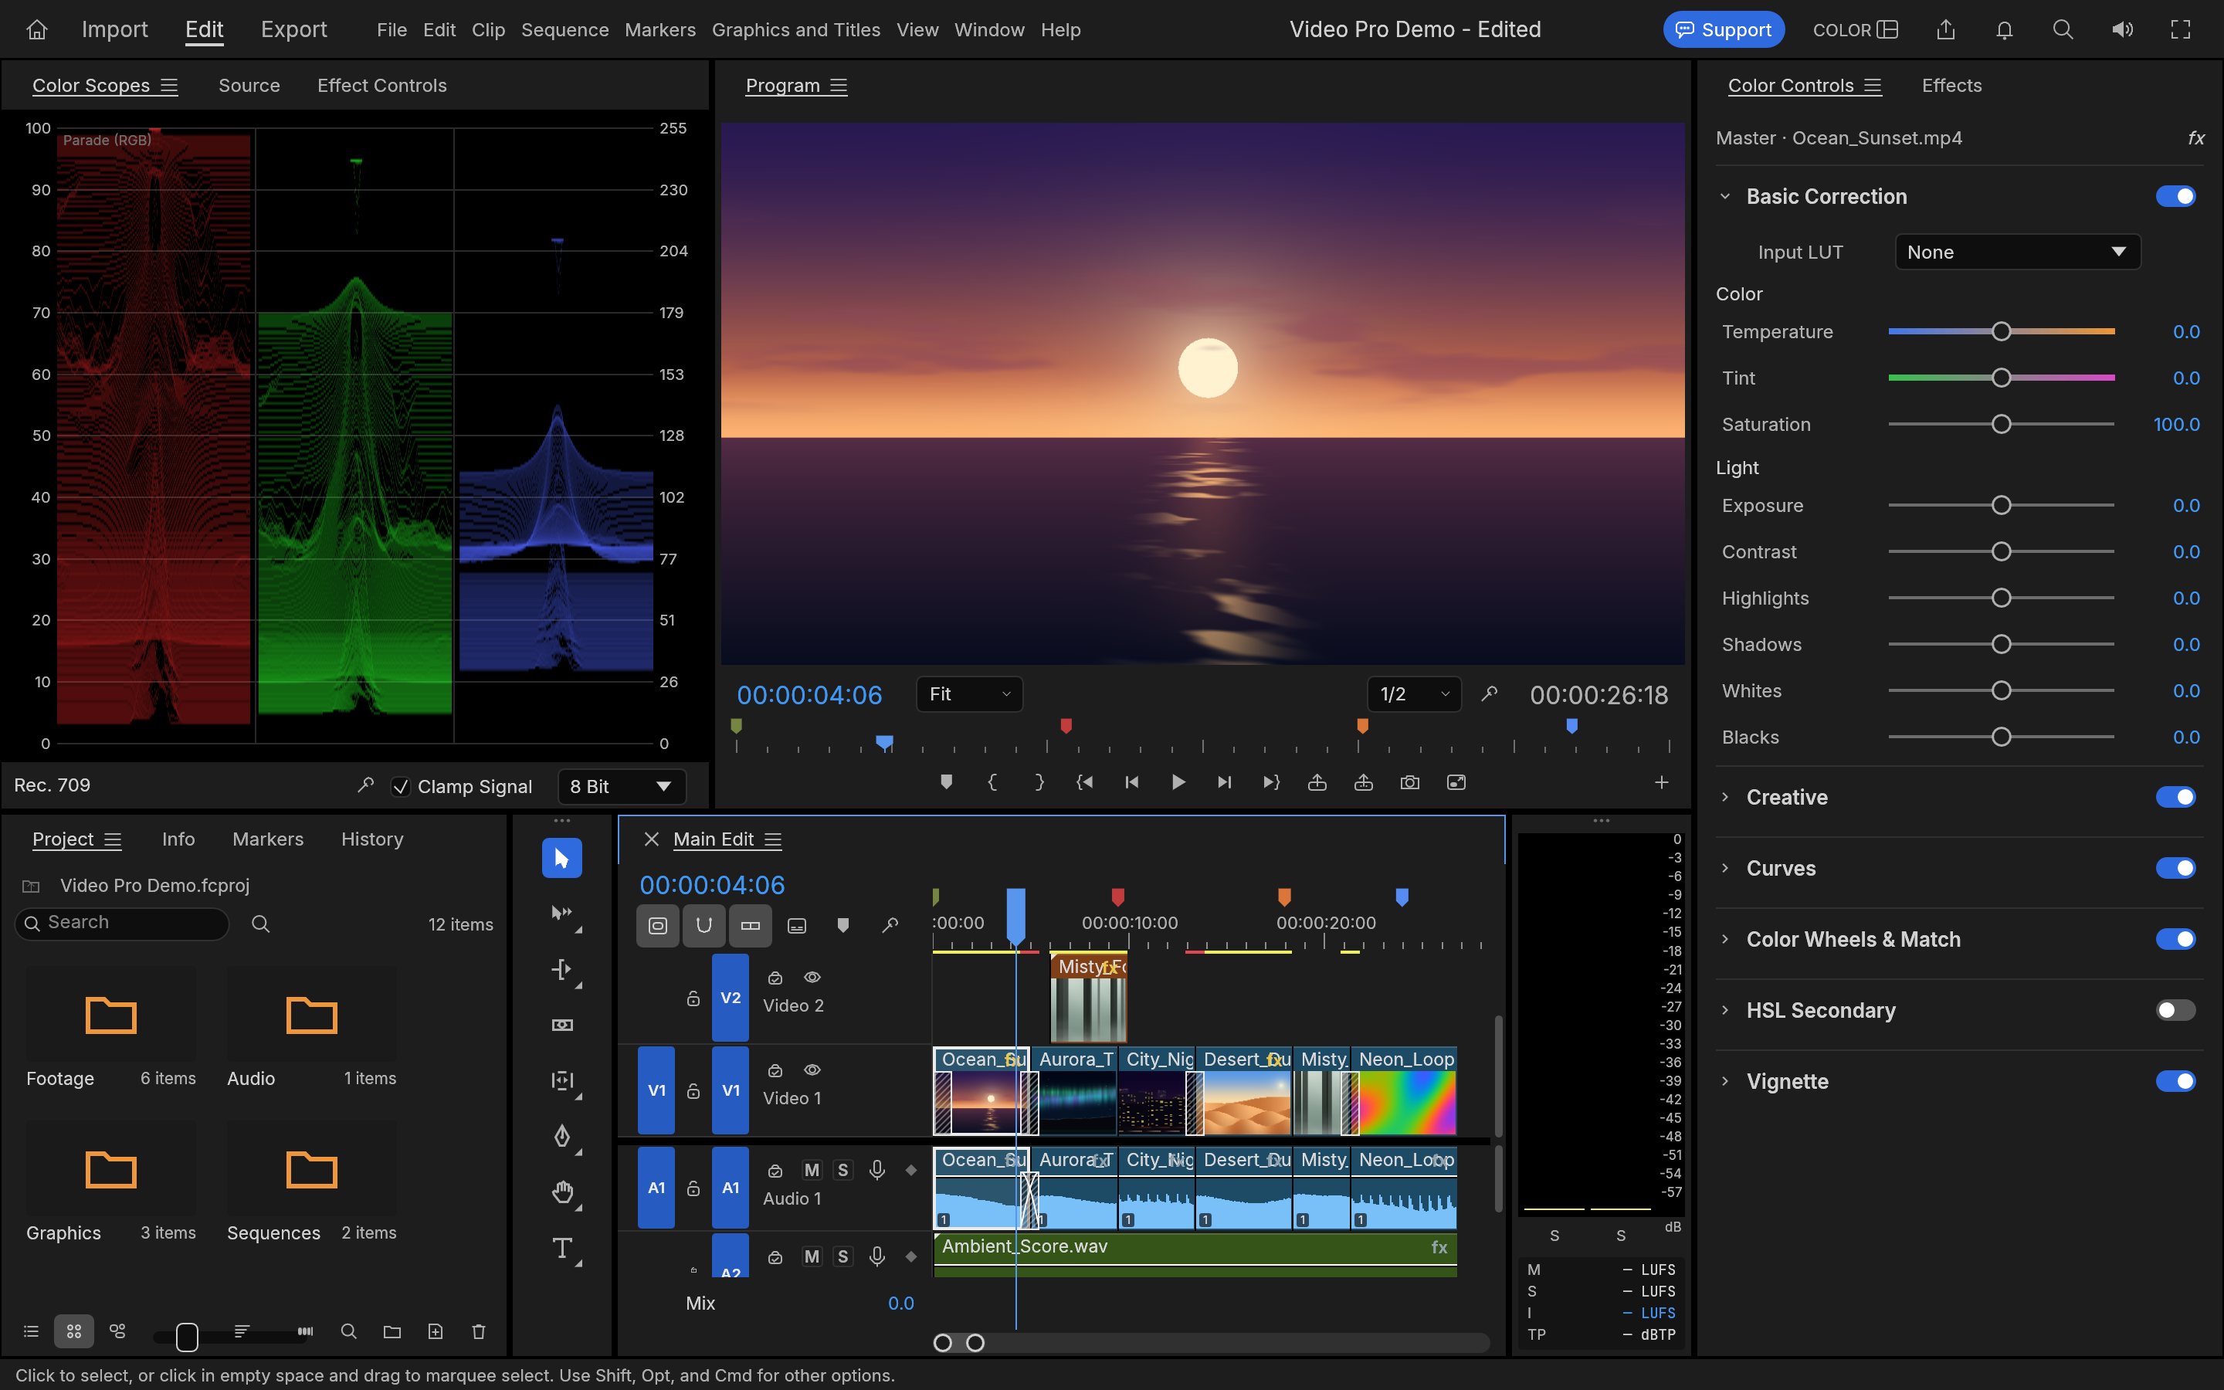Click new item icon in Project panel

[436, 1331]
